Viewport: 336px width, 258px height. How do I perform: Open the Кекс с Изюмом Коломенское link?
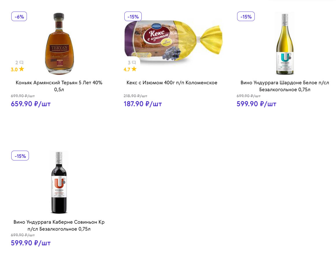(172, 83)
